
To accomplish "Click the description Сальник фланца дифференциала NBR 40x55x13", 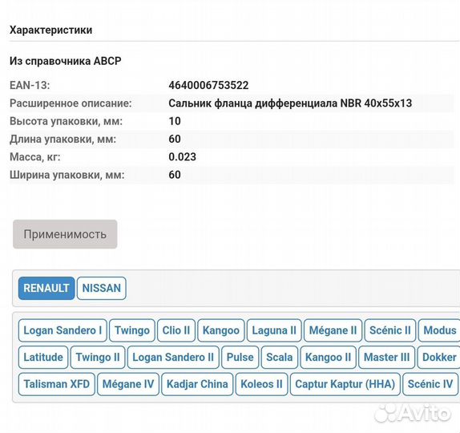I will [x=290, y=103].
